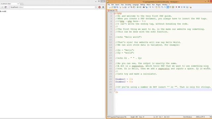This screenshot has height=119, width=212.
Task: Click the 'llo world' text on the webpage
Action: [x=3, y=11]
